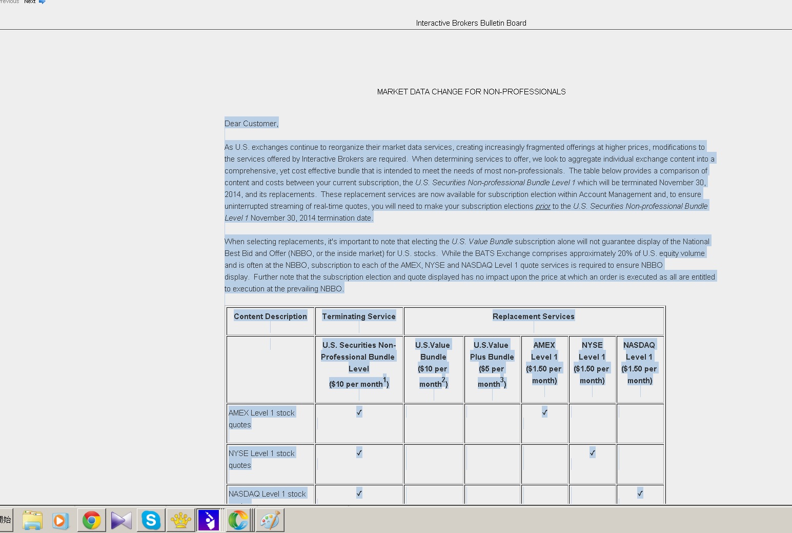Viewport: 792px width, 533px height.
Task: Open Paint from the taskbar
Action: (x=270, y=520)
